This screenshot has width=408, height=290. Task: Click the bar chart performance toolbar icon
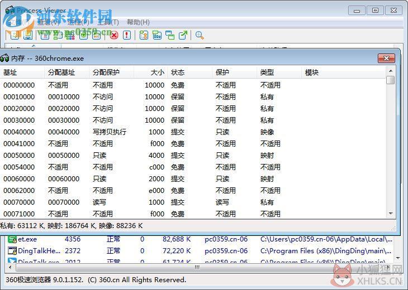(157, 35)
